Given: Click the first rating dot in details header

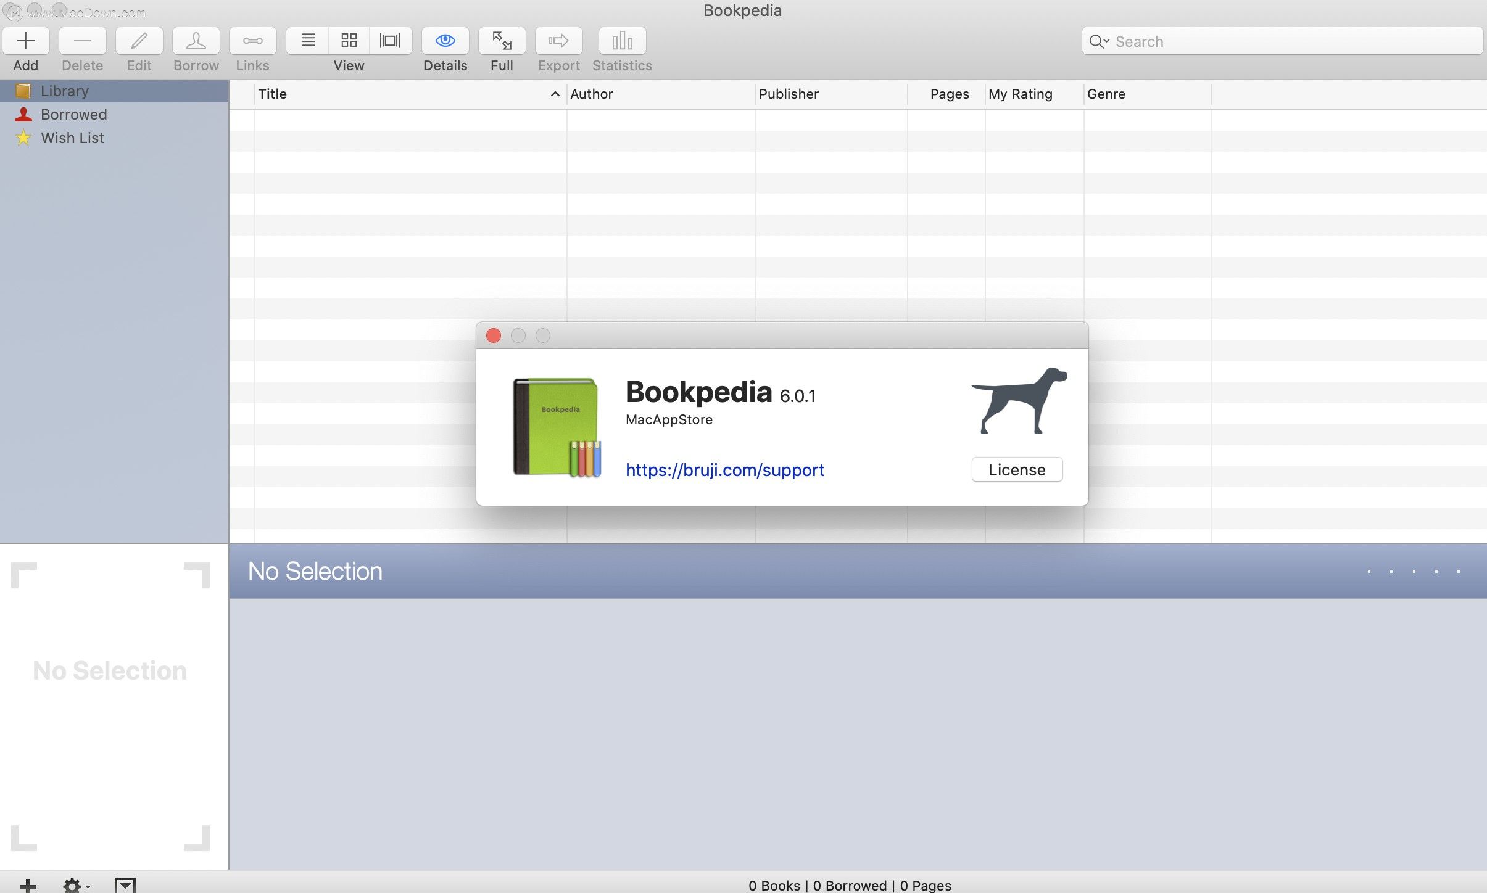Looking at the screenshot, I should 1369,572.
